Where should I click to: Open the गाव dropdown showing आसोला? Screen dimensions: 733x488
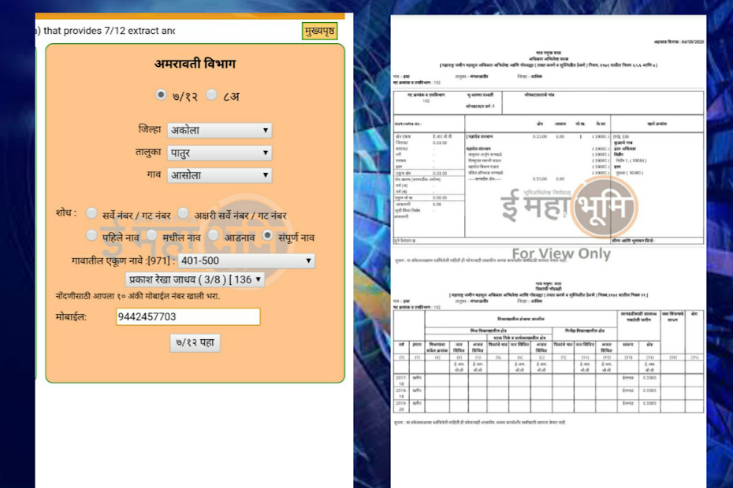pos(219,175)
